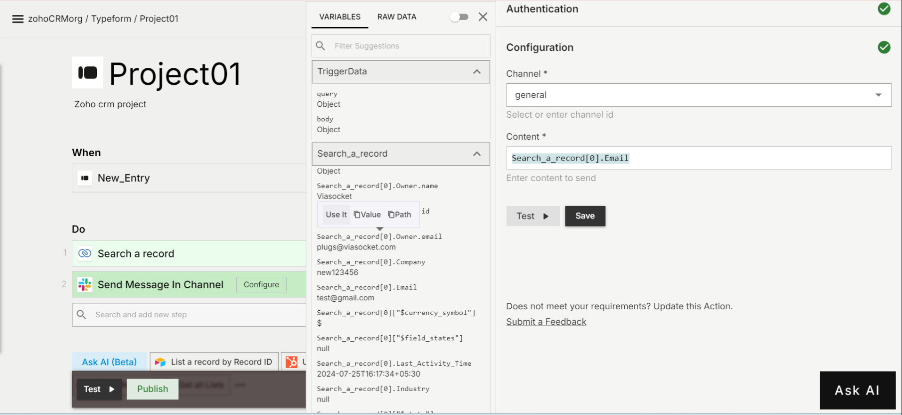
Task: Switch to the VARIABLES tab
Action: 340,17
